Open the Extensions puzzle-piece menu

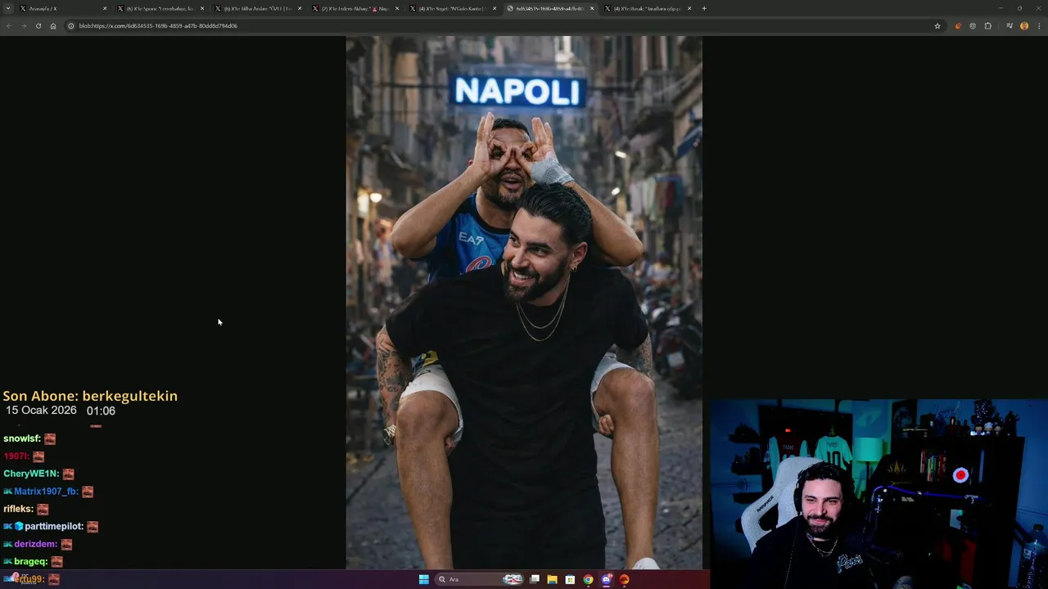[987, 25]
